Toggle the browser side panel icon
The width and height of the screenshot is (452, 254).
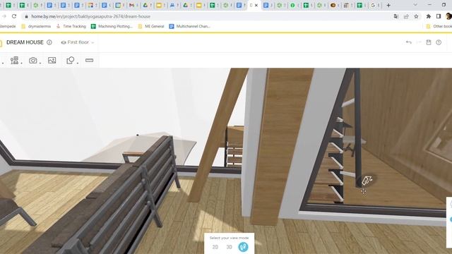pos(439,16)
